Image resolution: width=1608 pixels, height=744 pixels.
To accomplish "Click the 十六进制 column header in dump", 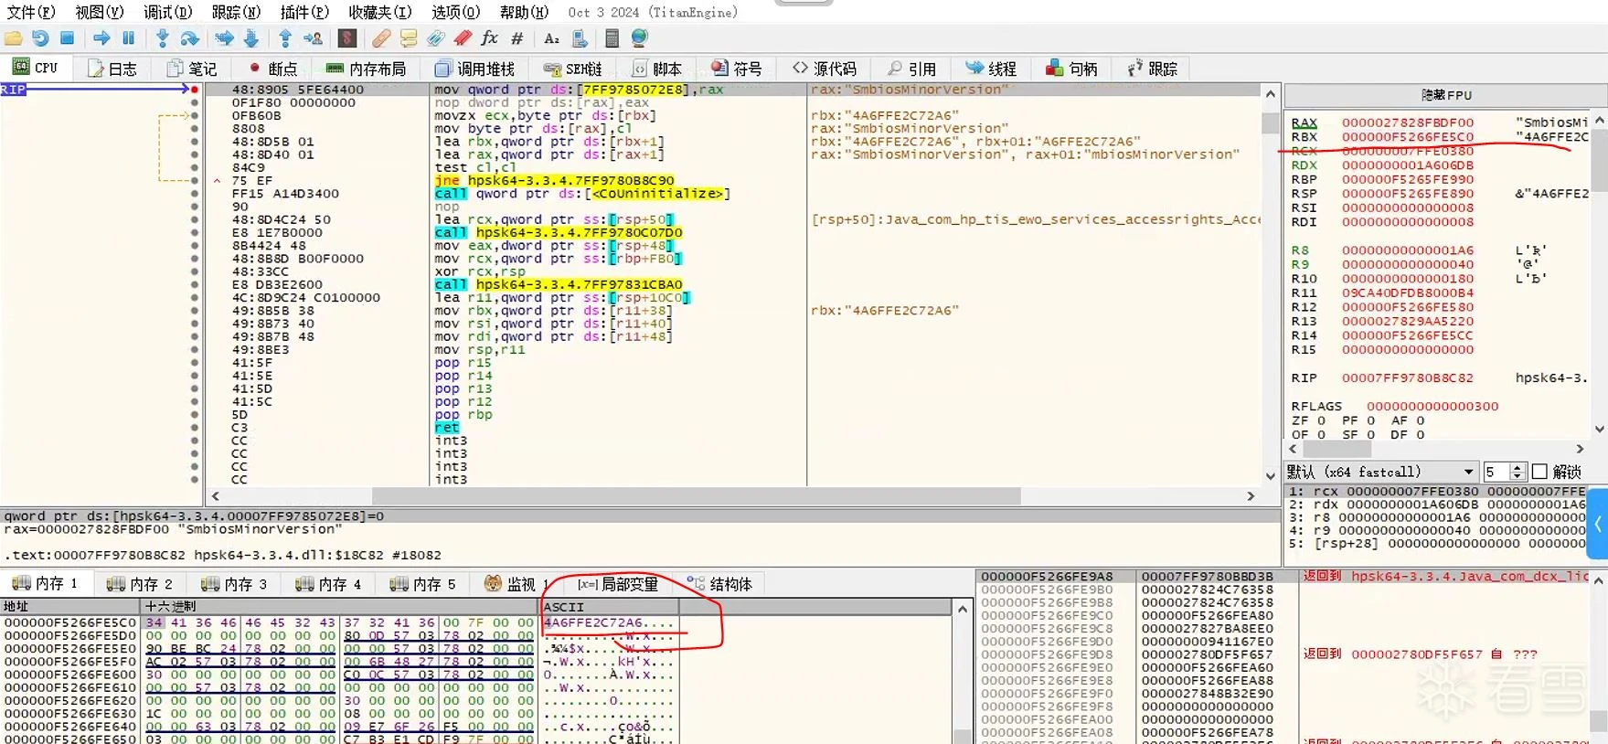I will [340, 607].
